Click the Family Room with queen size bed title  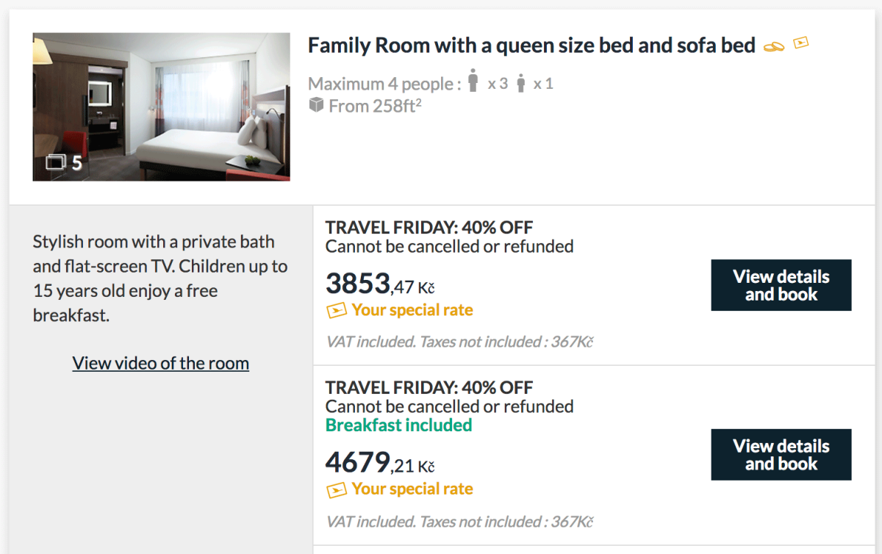(x=531, y=46)
